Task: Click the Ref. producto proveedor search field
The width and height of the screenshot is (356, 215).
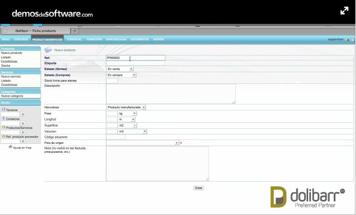Action: tap(11, 141)
